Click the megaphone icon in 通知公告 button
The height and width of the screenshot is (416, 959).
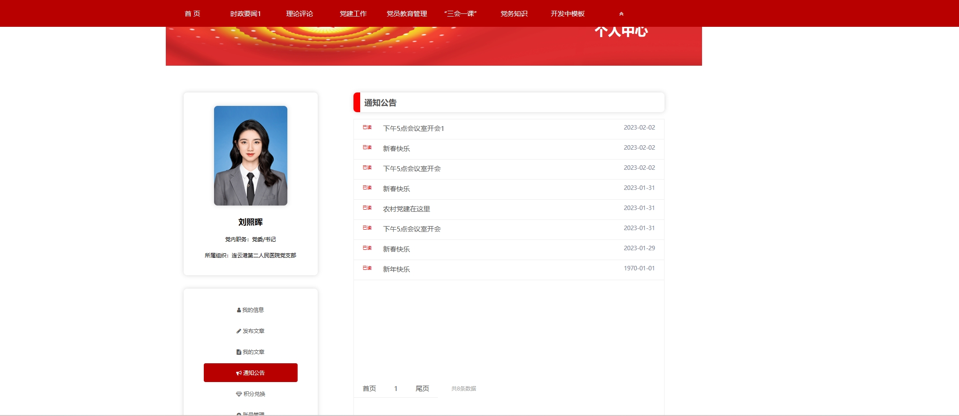(239, 373)
